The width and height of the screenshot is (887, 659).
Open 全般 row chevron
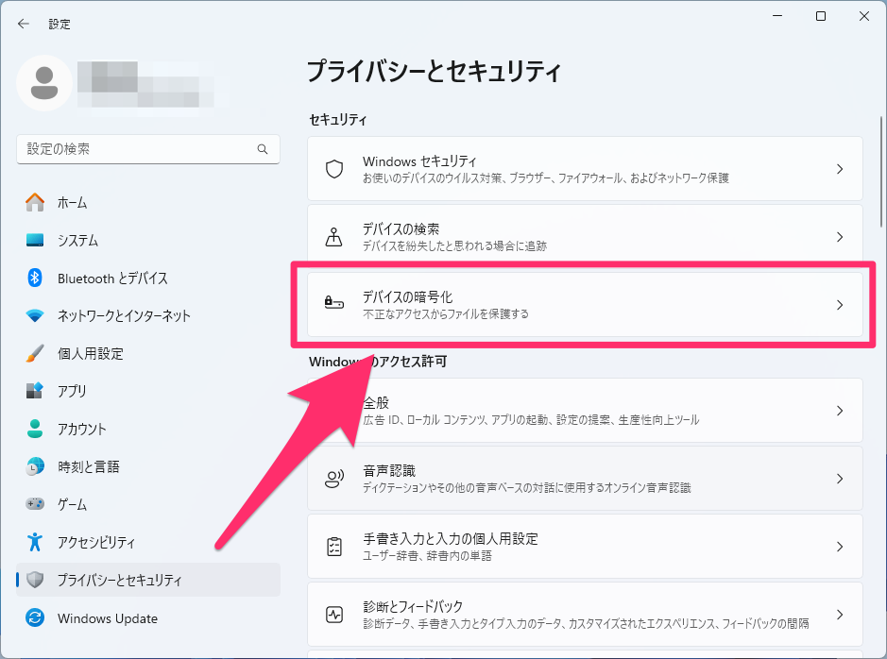tap(840, 411)
